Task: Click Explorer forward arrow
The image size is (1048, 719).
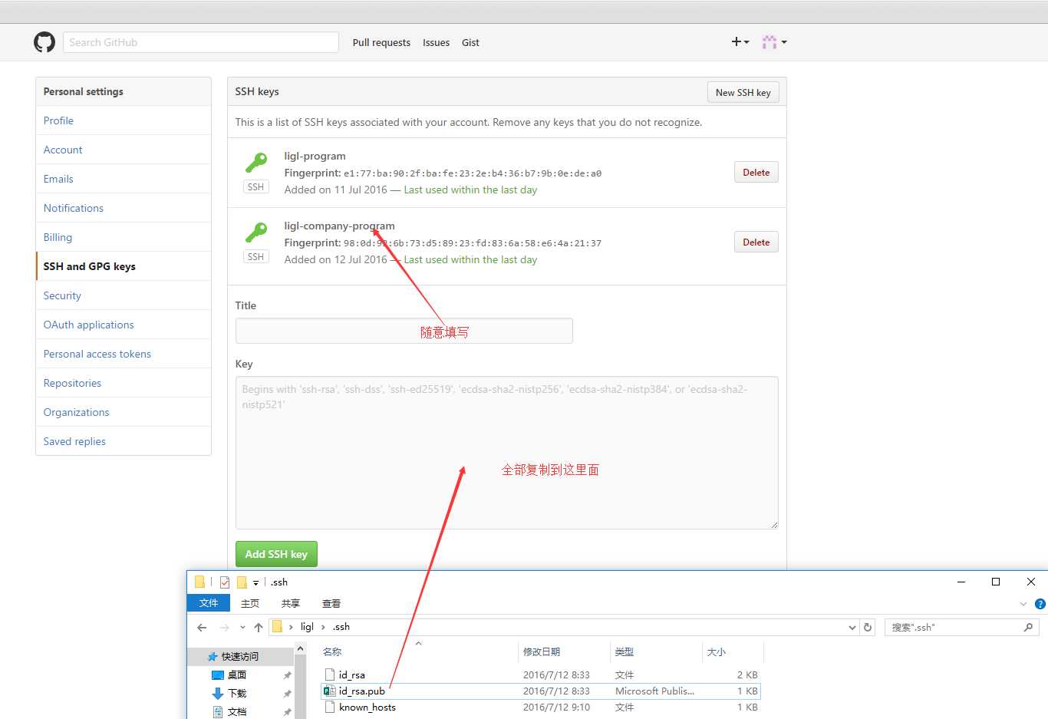Action: [x=224, y=628]
